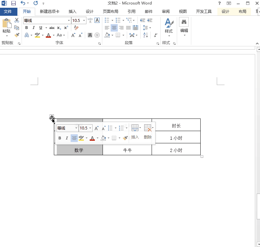Open the Styles pane launcher

click(174, 43)
